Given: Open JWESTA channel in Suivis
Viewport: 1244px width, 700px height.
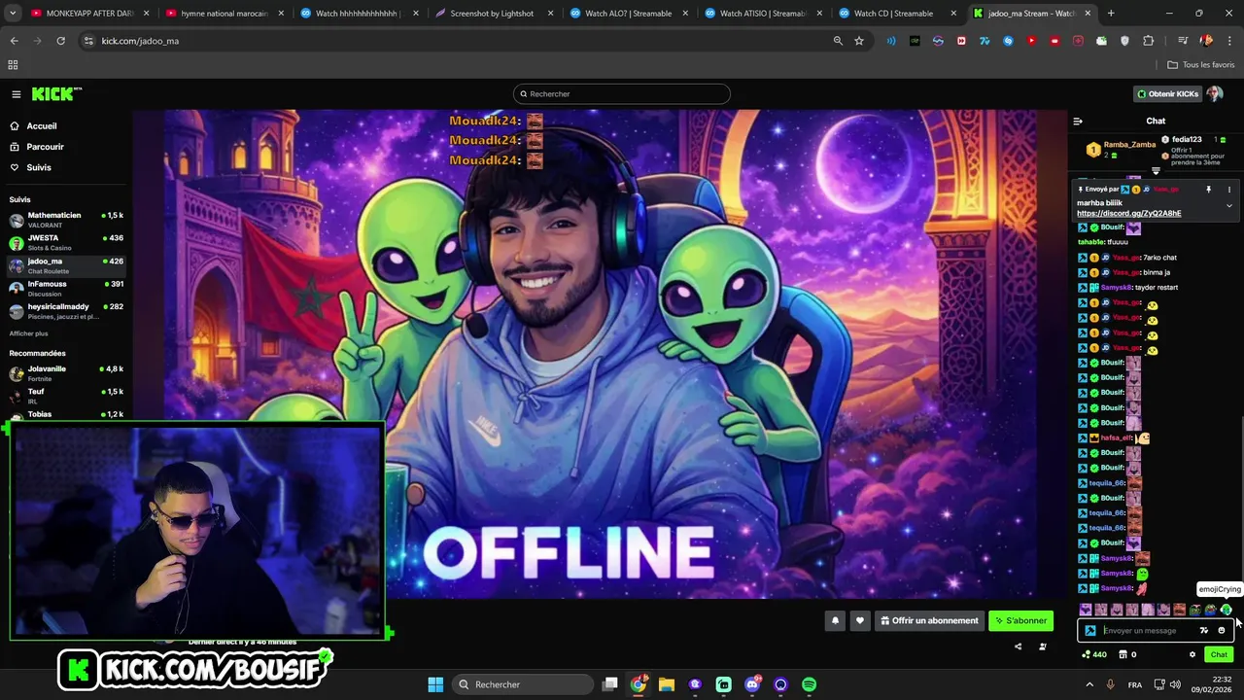Looking at the screenshot, I should pos(66,242).
